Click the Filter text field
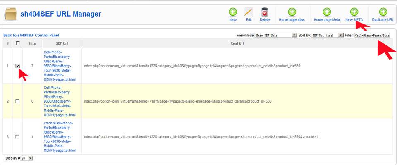 (x=371, y=36)
